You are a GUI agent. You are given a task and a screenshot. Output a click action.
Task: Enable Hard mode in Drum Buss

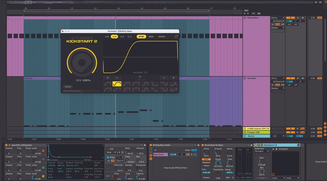206,165
